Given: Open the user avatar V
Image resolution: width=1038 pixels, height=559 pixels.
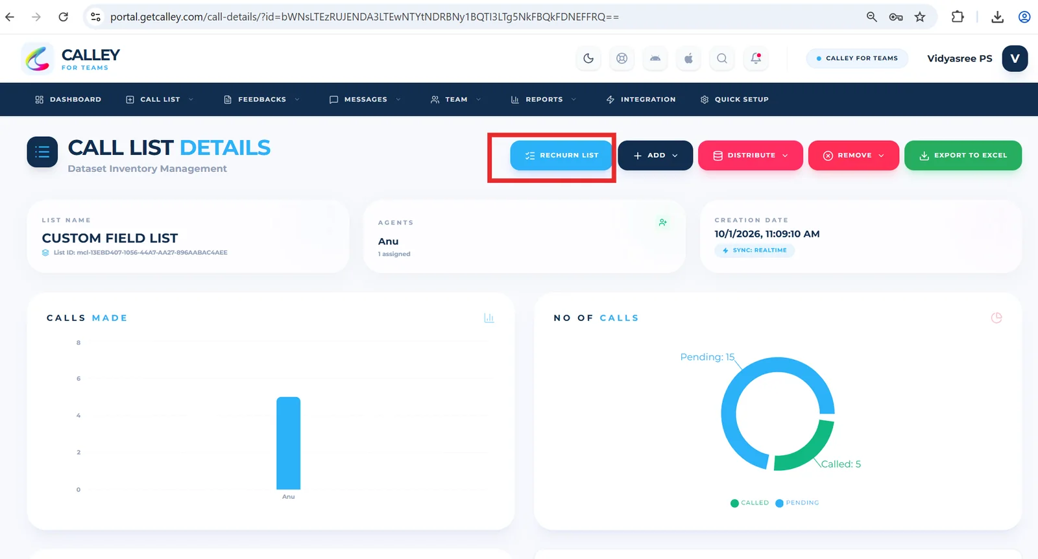Looking at the screenshot, I should 1015,58.
